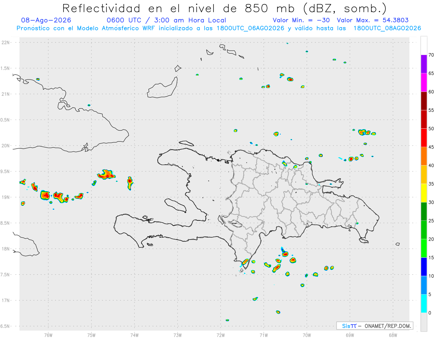Click the grey below-0 colorbar segment
This screenshot has height=340, width=441.
click(424, 322)
